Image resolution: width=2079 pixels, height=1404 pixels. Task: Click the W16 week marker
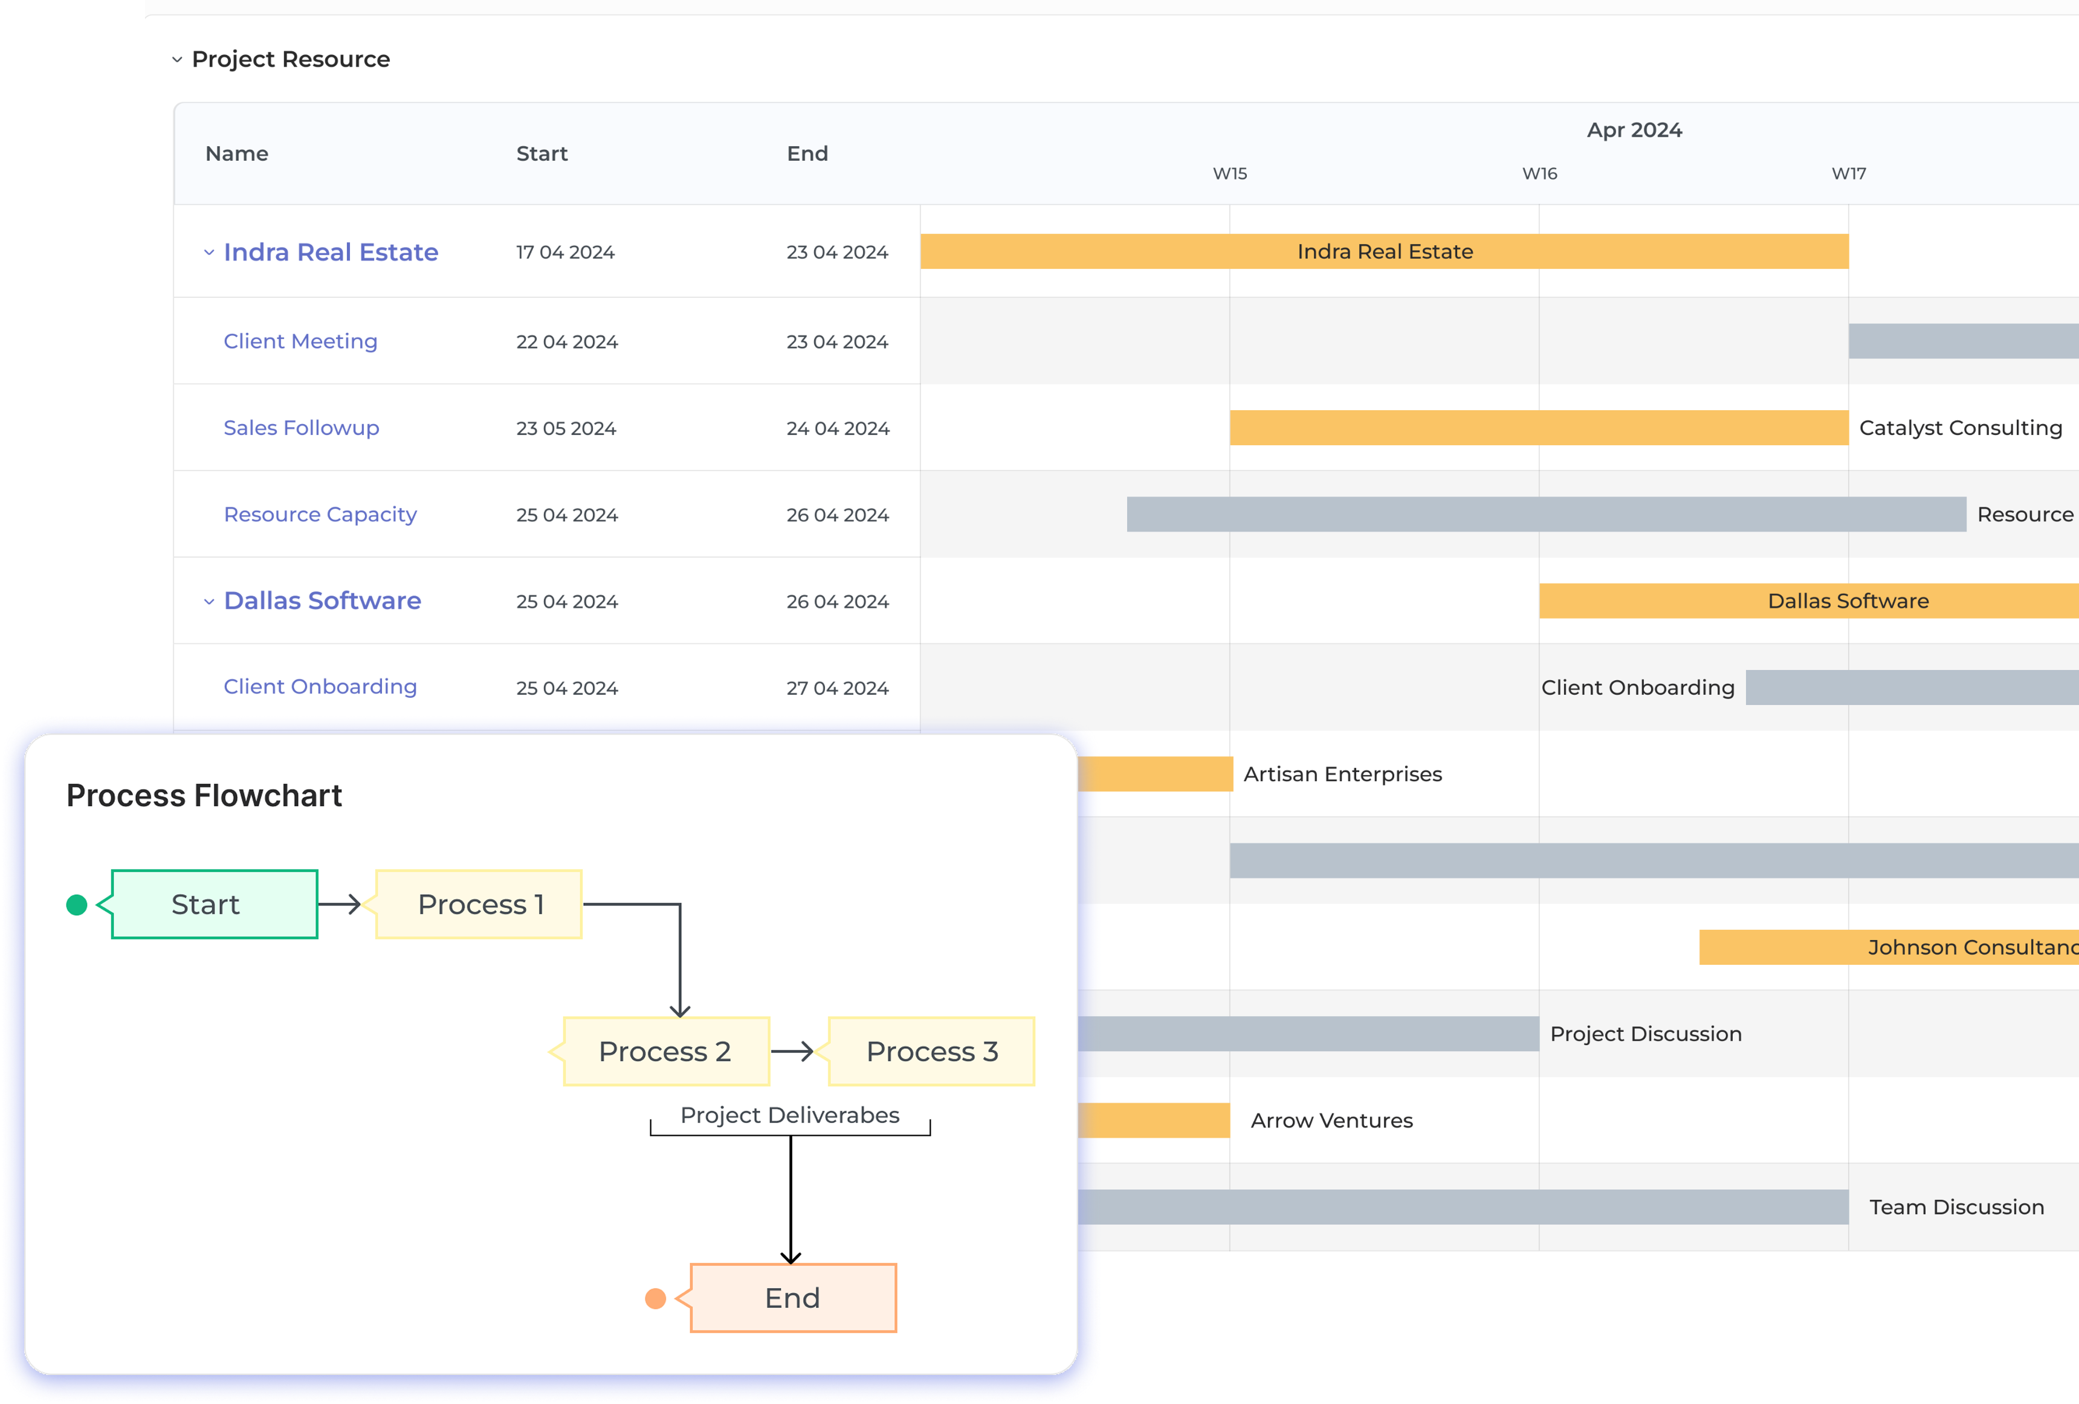[1539, 173]
